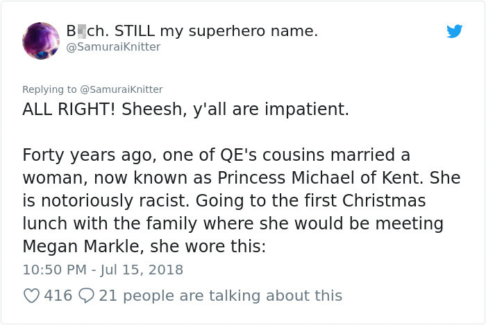
Task: Click the reply speech bubble icon
Action: (87, 296)
